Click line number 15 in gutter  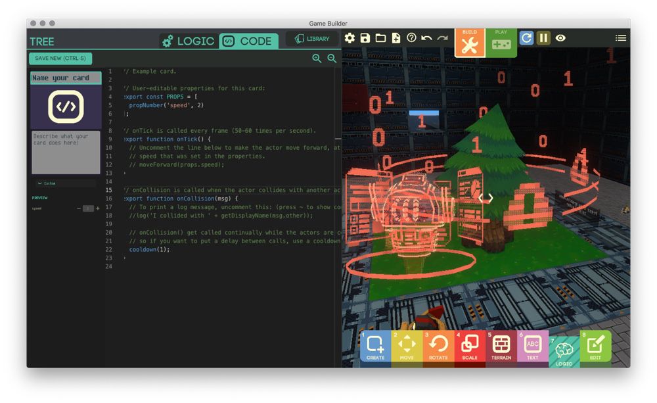[109, 190]
